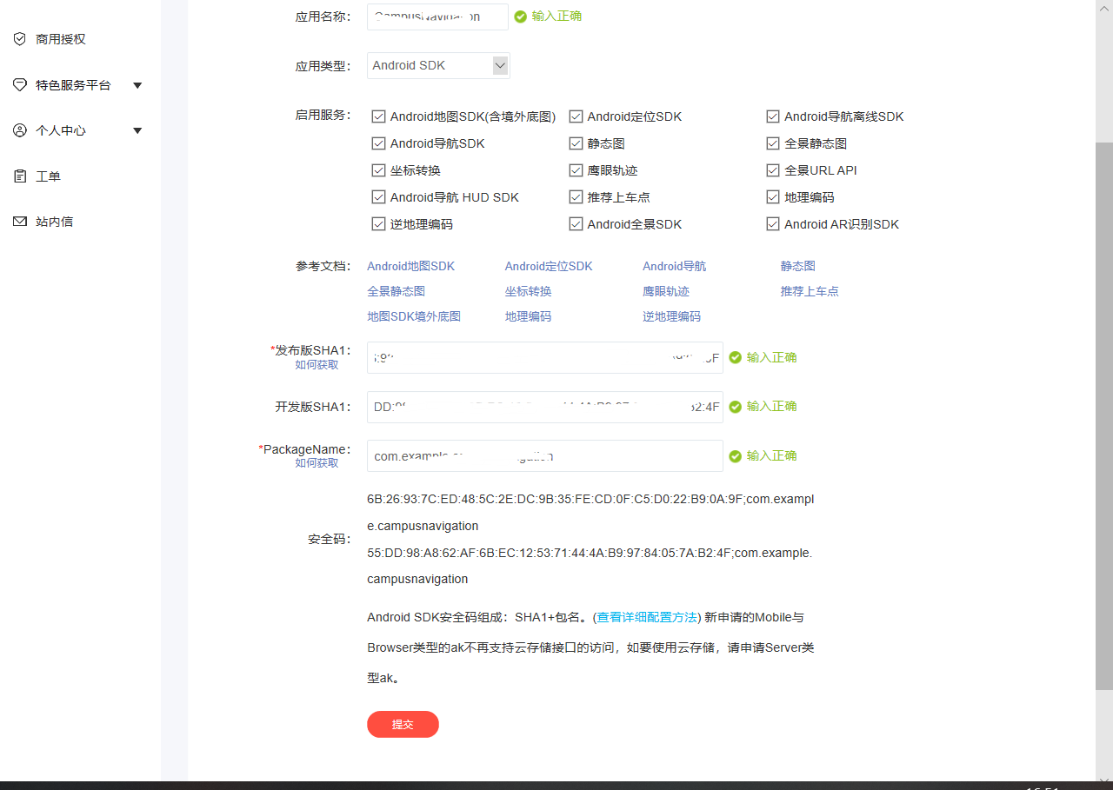The width and height of the screenshot is (1113, 790).
Task: Disable the 鹰眼轨迹 checkbox
Action: coord(576,169)
